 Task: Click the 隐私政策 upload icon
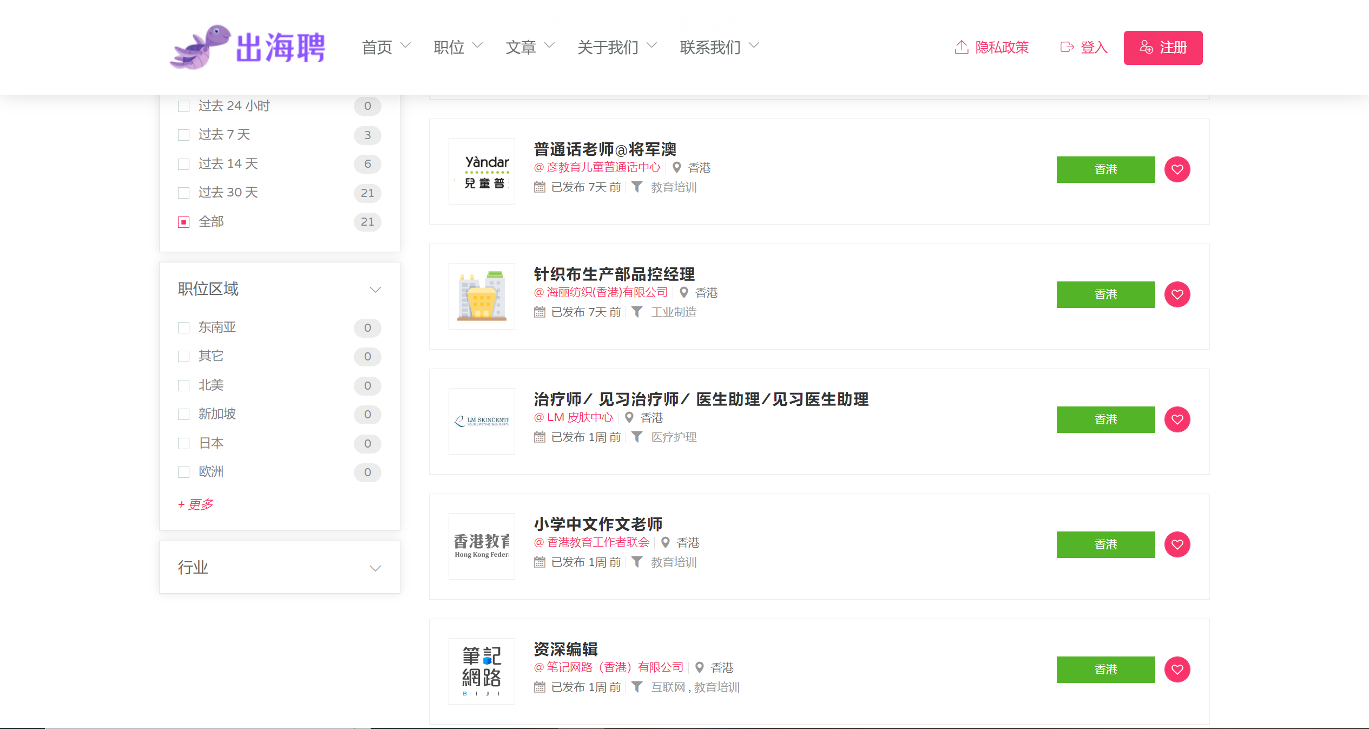click(961, 48)
